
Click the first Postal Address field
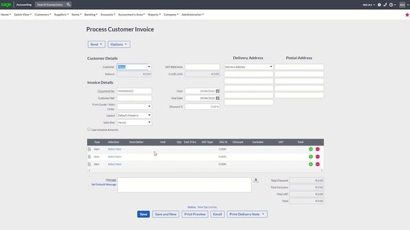(x=299, y=67)
